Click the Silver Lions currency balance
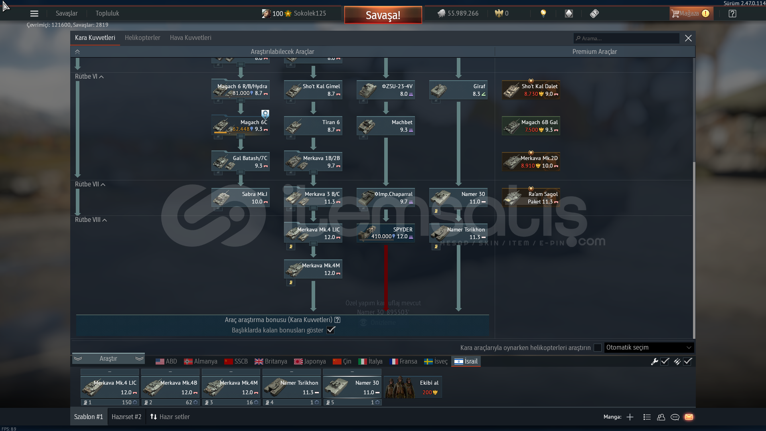Viewport: 766px width, 431px height. [x=458, y=14]
